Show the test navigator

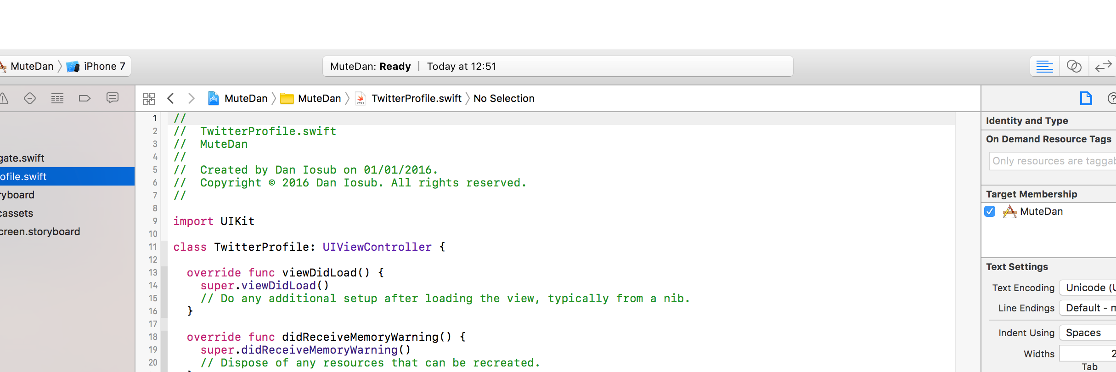[30, 98]
